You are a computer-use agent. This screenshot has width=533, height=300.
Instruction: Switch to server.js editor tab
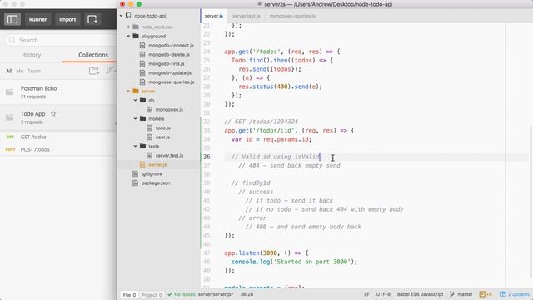click(x=214, y=16)
